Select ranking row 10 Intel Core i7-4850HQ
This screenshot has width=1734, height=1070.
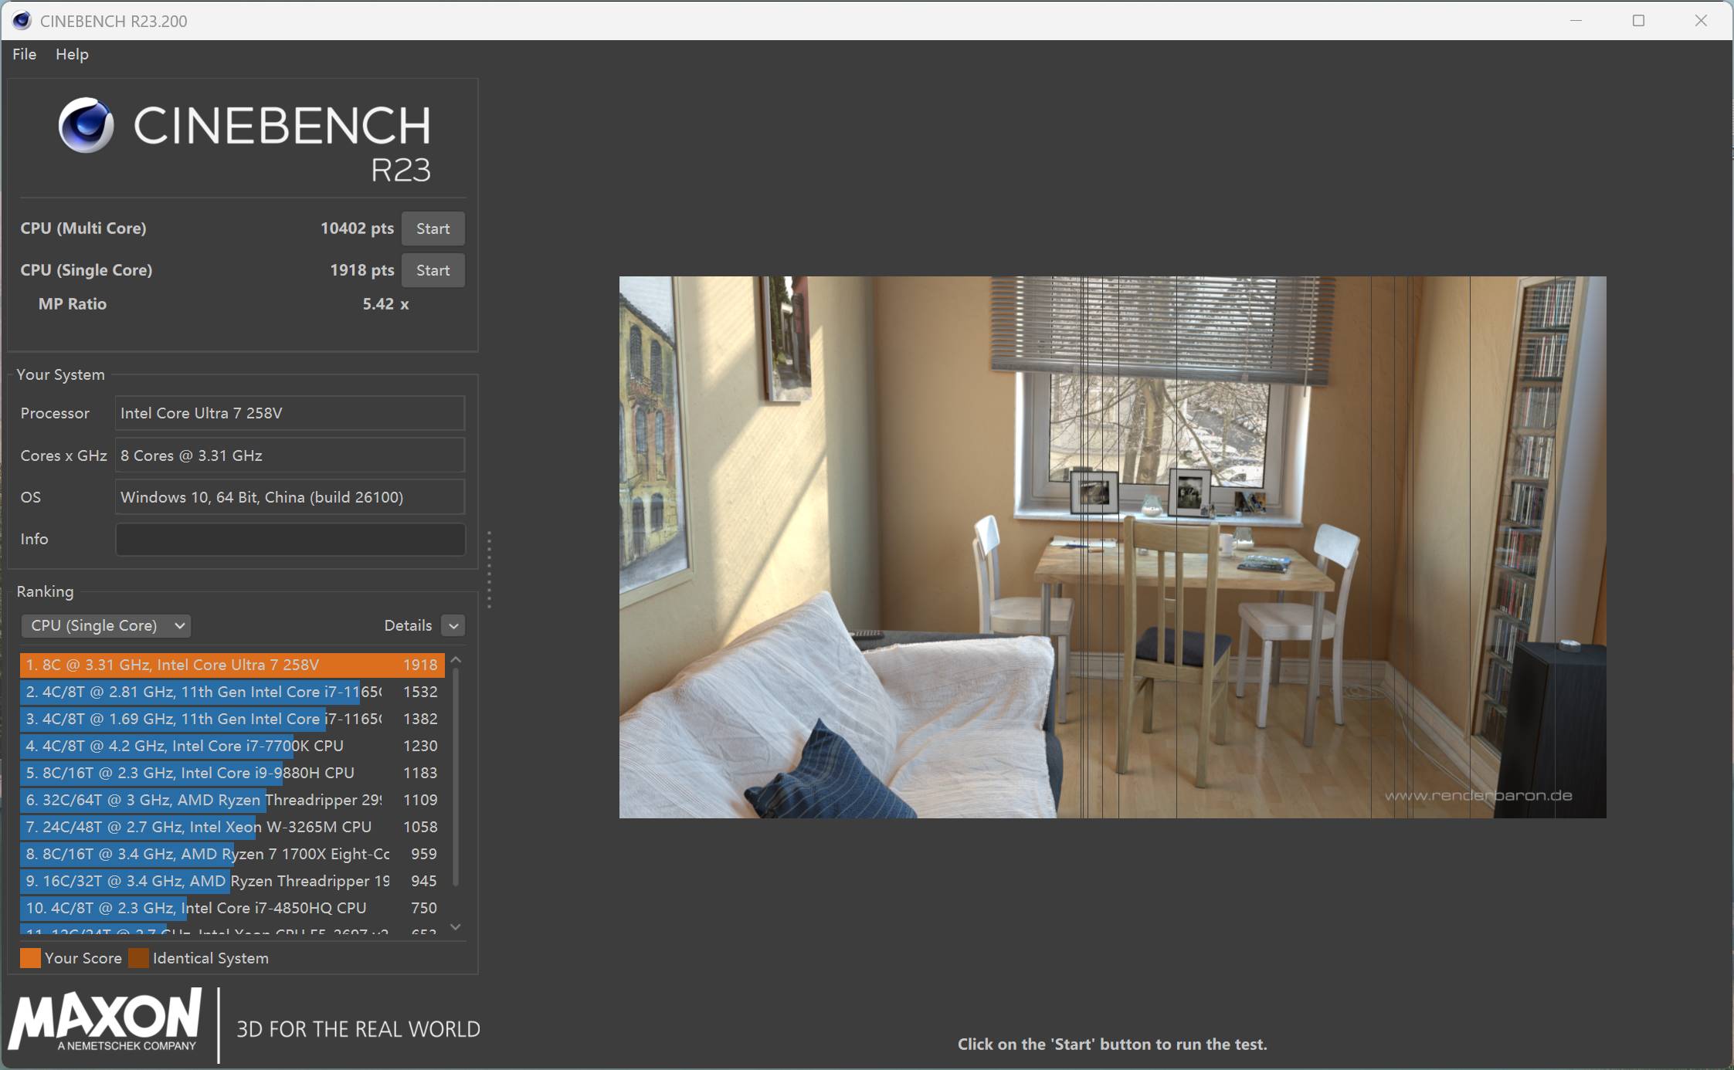tap(232, 908)
